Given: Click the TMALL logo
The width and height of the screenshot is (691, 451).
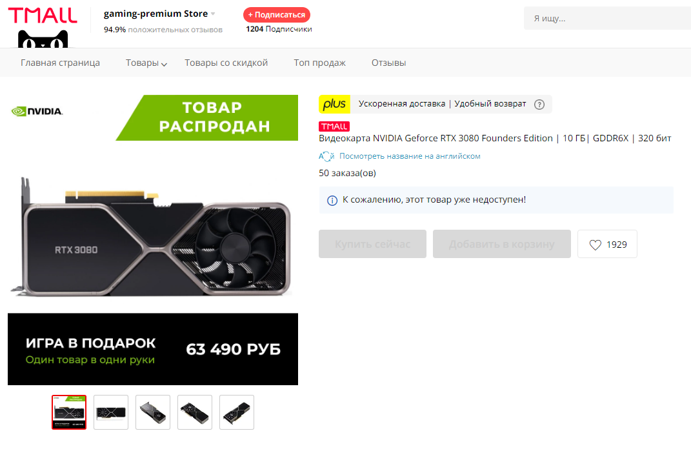Looking at the screenshot, I should 43,15.
